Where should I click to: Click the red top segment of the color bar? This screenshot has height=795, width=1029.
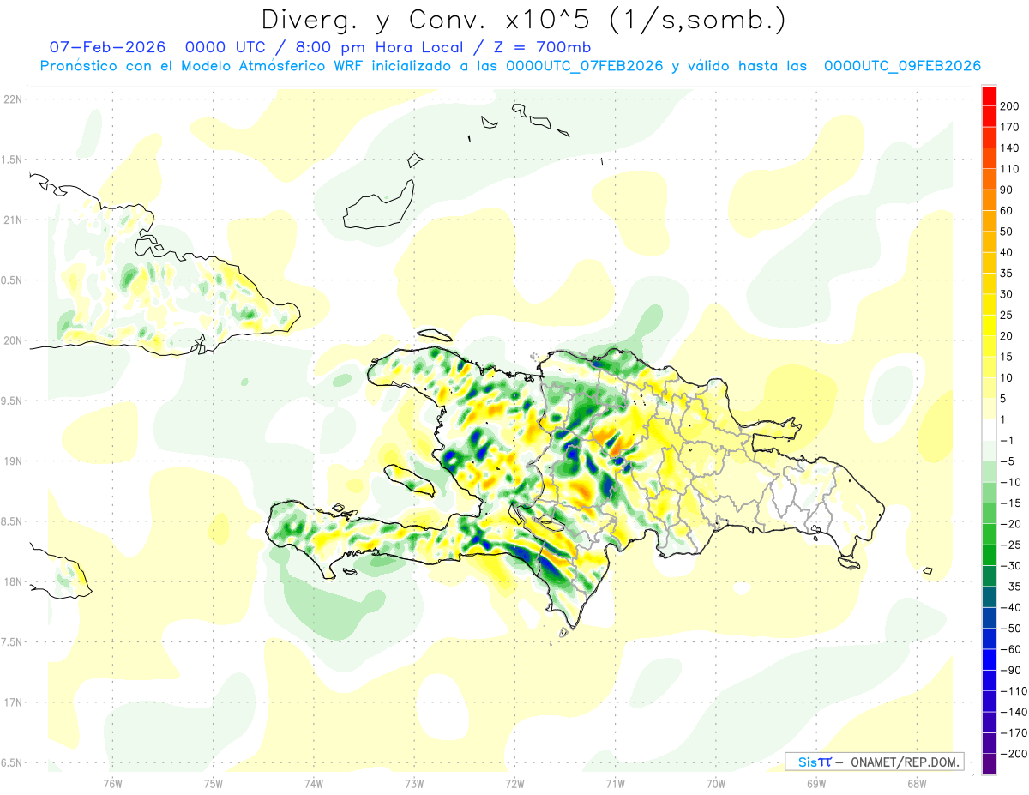(x=990, y=96)
